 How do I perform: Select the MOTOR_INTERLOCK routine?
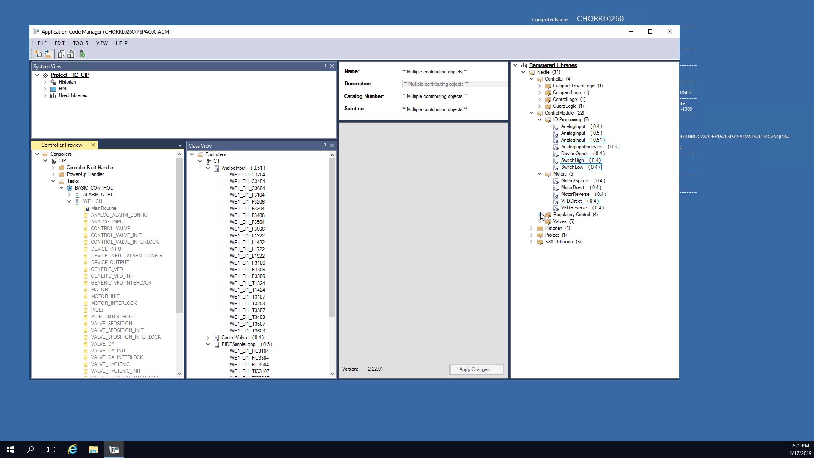pyautogui.click(x=114, y=303)
